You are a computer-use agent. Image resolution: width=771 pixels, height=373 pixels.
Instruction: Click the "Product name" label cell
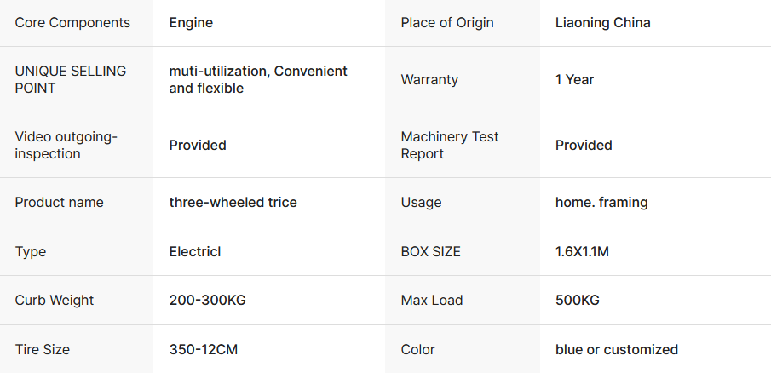pyautogui.click(x=59, y=202)
